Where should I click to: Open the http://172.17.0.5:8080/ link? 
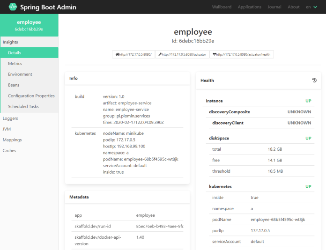tap(133, 54)
